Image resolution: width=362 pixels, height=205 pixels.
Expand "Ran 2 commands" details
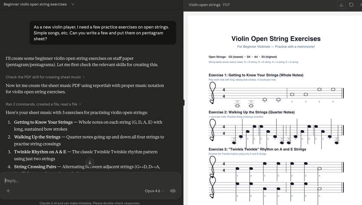tap(43, 104)
